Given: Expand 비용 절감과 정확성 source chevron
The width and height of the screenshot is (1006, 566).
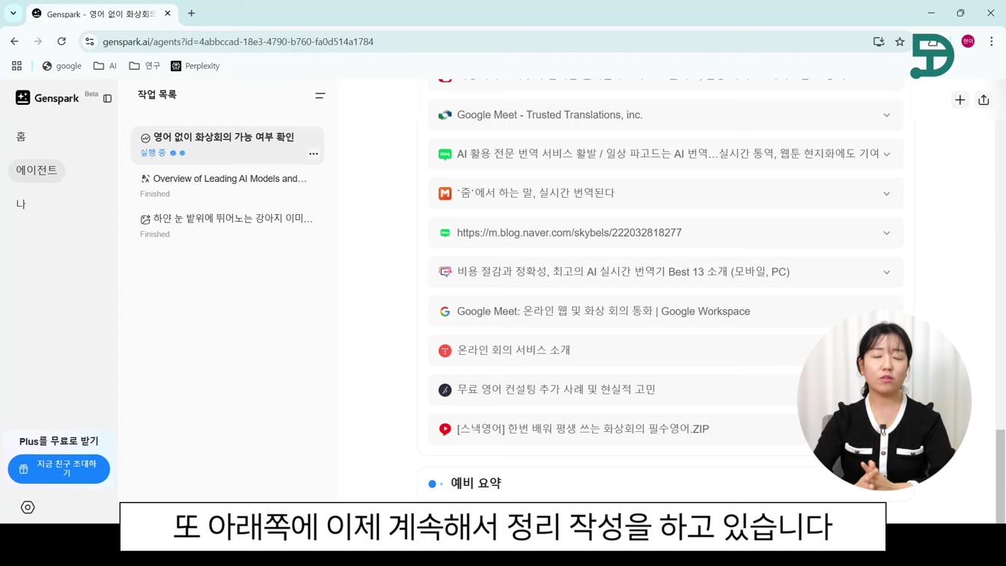Looking at the screenshot, I should click(x=886, y=273).
